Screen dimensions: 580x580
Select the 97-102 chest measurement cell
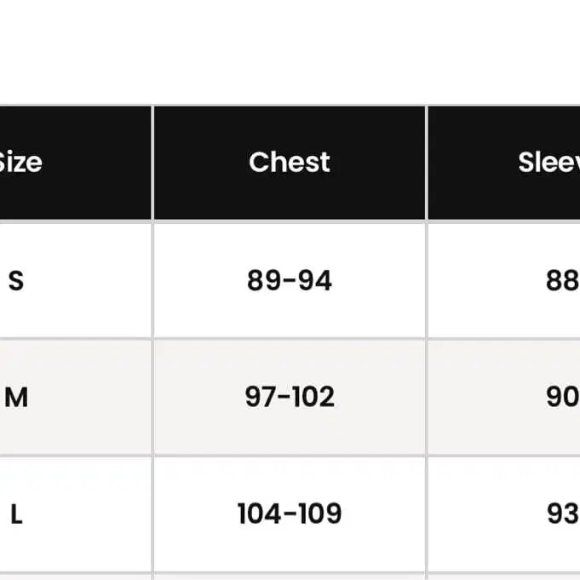(x=290, y=397)
